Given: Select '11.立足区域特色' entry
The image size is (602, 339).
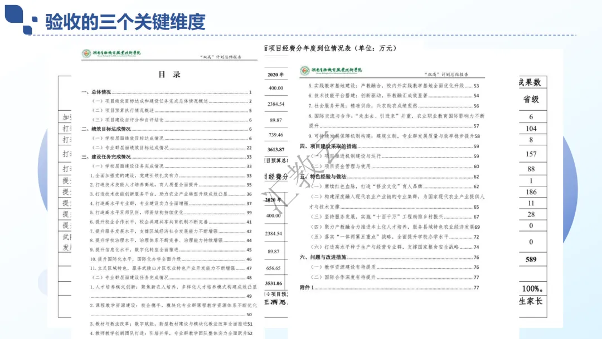Looking at the screenshot, I should coord(171,268).
